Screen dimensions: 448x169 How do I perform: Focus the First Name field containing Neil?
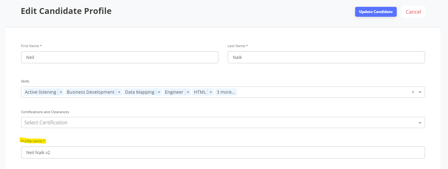(120, 57)
